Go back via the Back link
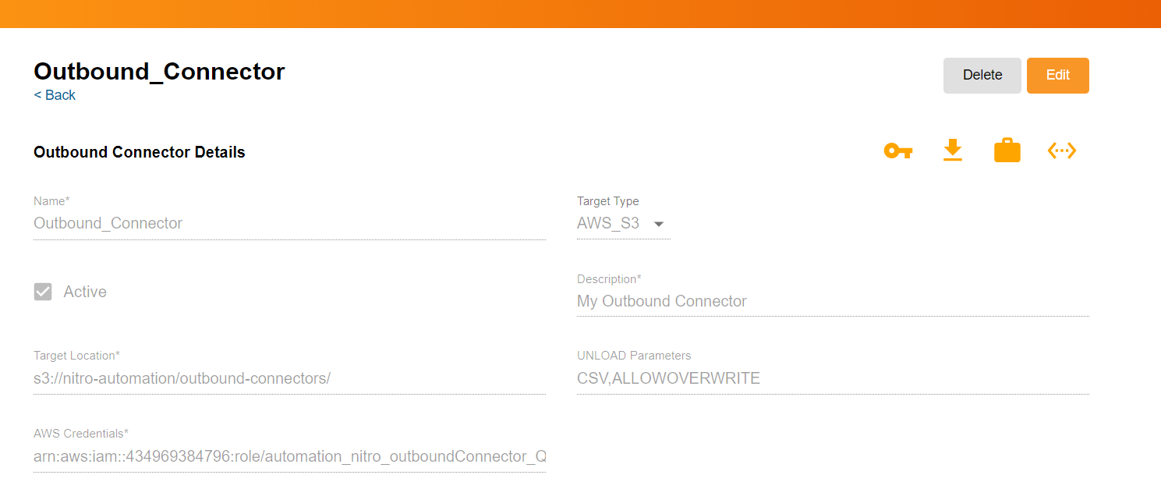The image size is (1161, 482). coord(55,95)
